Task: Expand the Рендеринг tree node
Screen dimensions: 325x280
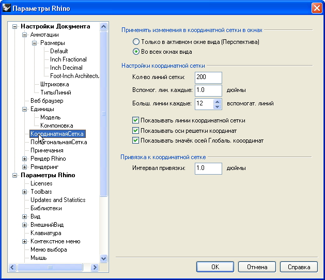Action: click(x=24, y=167)
